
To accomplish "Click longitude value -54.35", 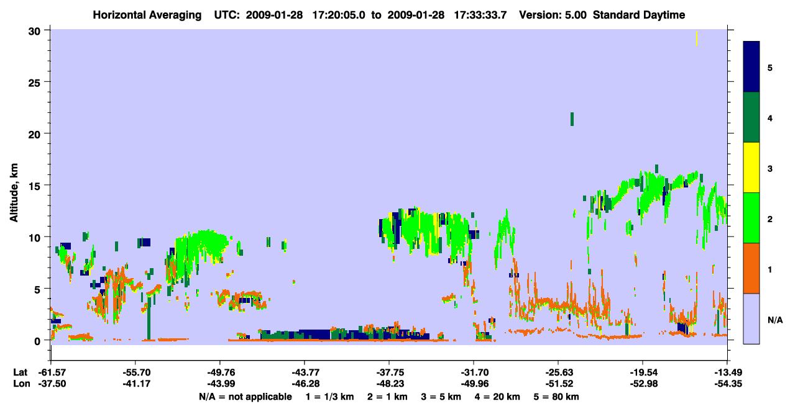I will coord(727,384).
